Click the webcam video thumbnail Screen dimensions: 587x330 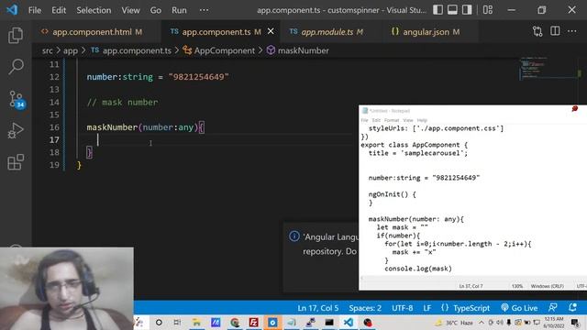pyautogui.click(x=67, y=289)
